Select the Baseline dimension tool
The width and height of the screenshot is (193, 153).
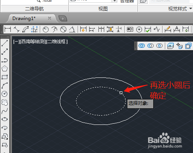click(92, 29)
